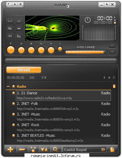This screenshot has width=122, height=158.
Task: Toggle the playlist panel visibility button
Action: click(x=112, y=51)
